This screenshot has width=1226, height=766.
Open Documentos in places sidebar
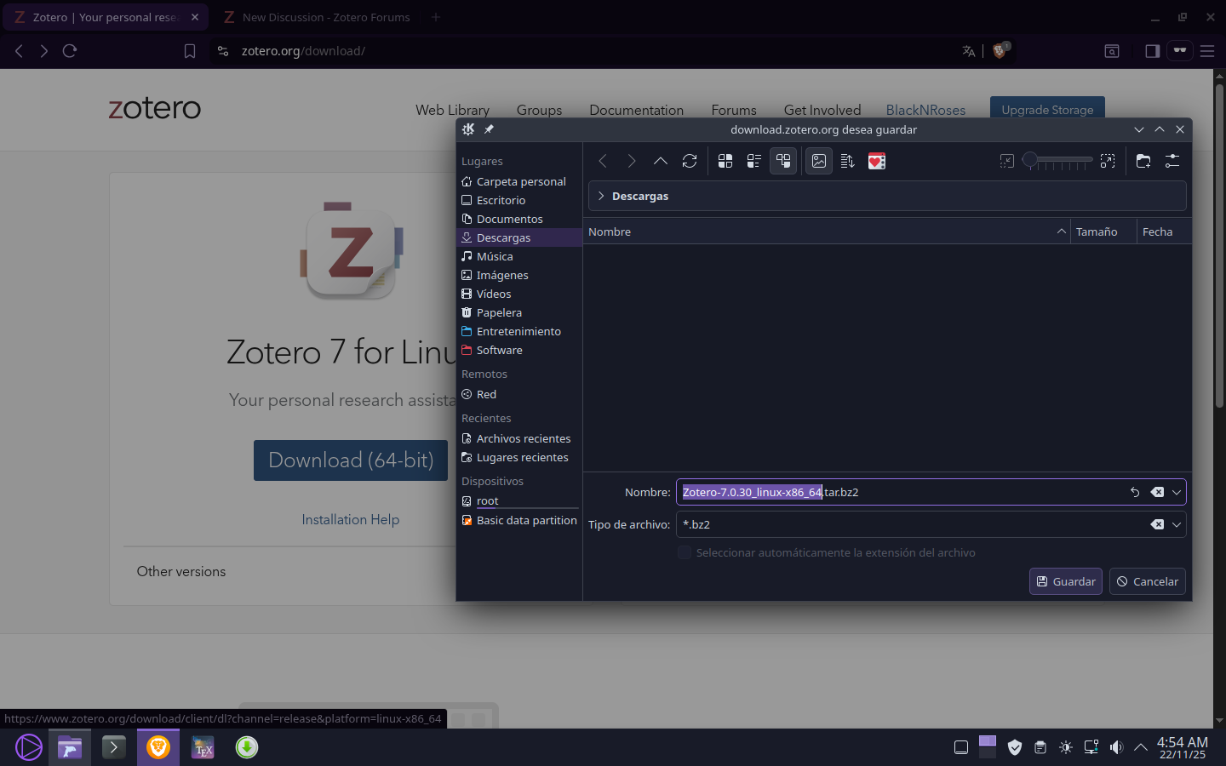click(519, 219)
